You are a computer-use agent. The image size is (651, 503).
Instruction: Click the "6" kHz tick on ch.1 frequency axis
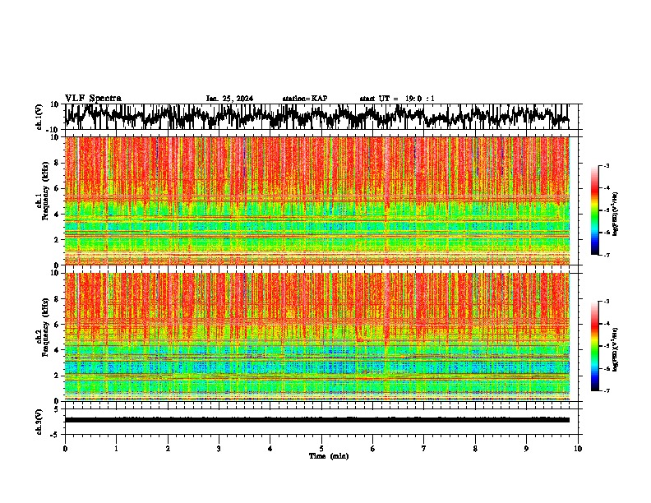(x=58, y=188)
